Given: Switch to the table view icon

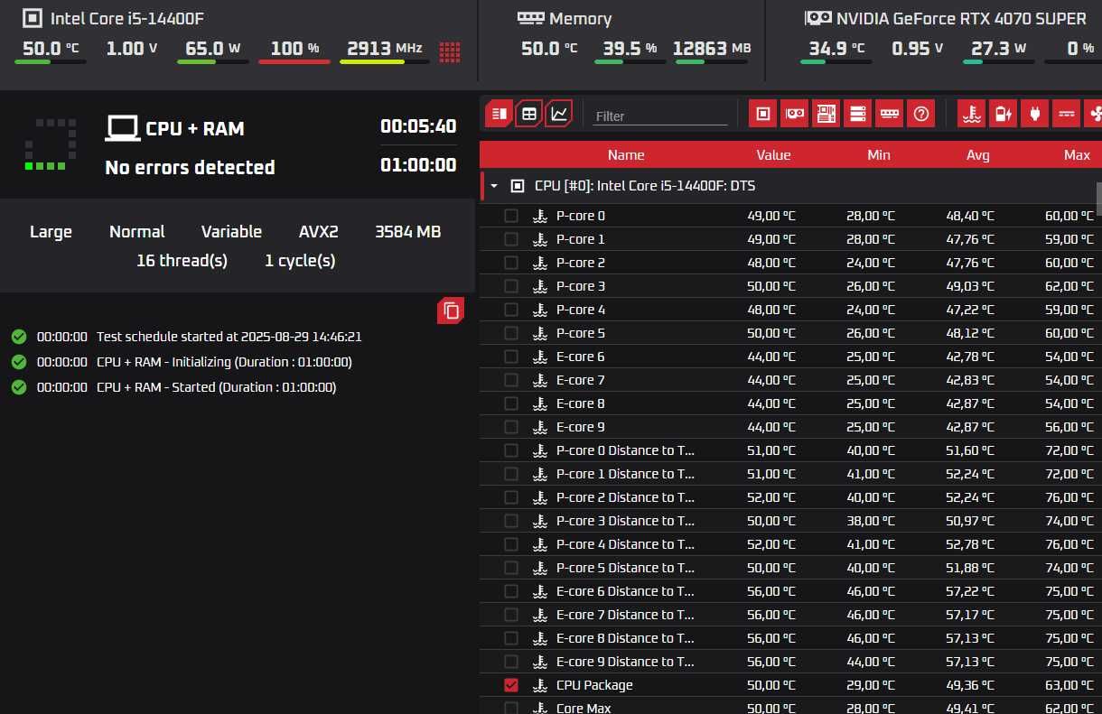Looking at the screenshot, I should tap(529, 114).
